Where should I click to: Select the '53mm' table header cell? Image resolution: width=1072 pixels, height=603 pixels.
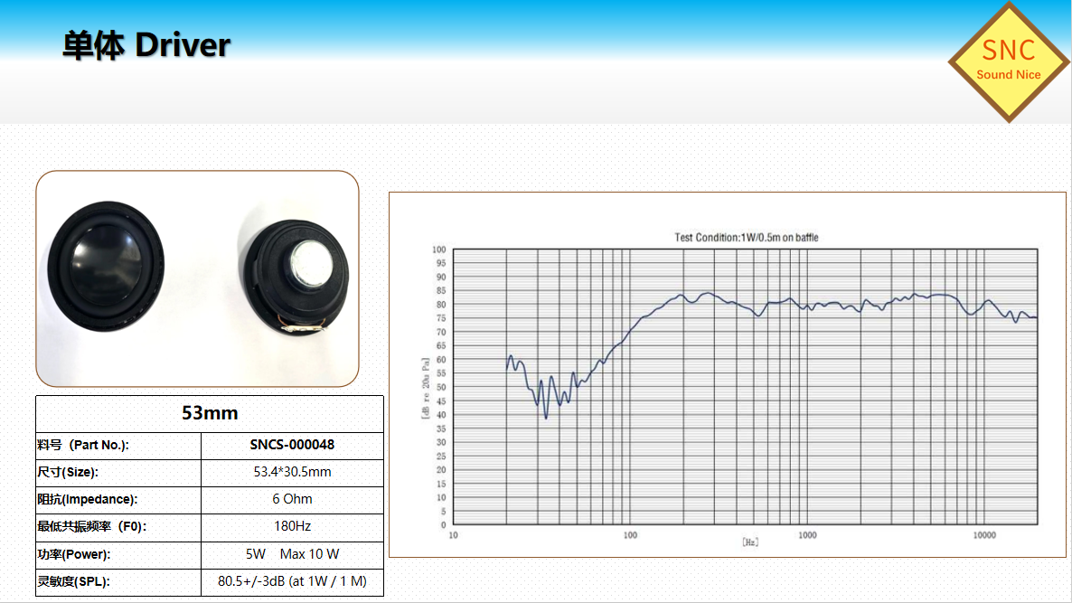click(x=210, y=413)
